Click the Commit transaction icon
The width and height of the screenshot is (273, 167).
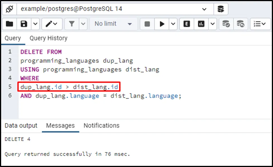(226, 24)
